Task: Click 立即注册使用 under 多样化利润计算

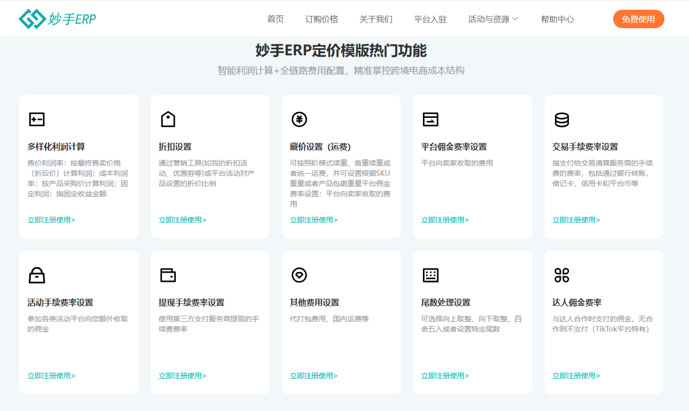Action: 51,220
